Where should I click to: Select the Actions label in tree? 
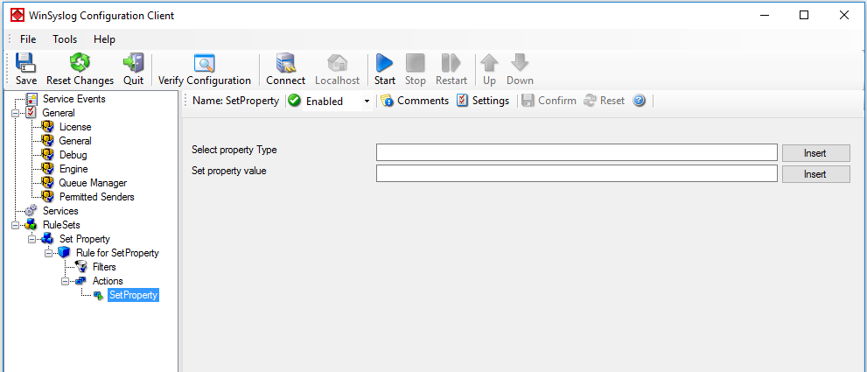(x=108, y=281)
